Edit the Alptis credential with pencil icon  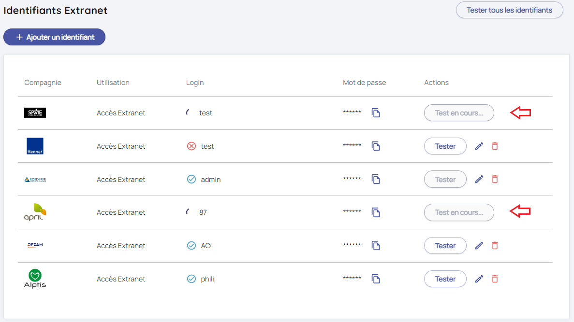(x=479, y=279)
